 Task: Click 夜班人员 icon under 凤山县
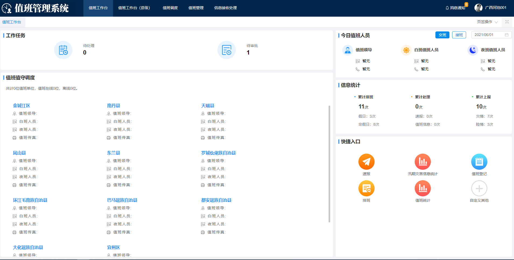click(x=15, y=177)
